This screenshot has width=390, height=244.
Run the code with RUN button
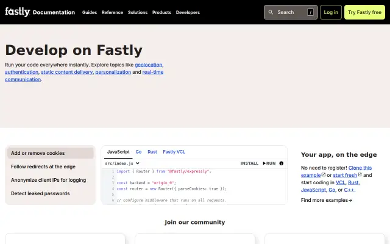click(x=269, y=163)
